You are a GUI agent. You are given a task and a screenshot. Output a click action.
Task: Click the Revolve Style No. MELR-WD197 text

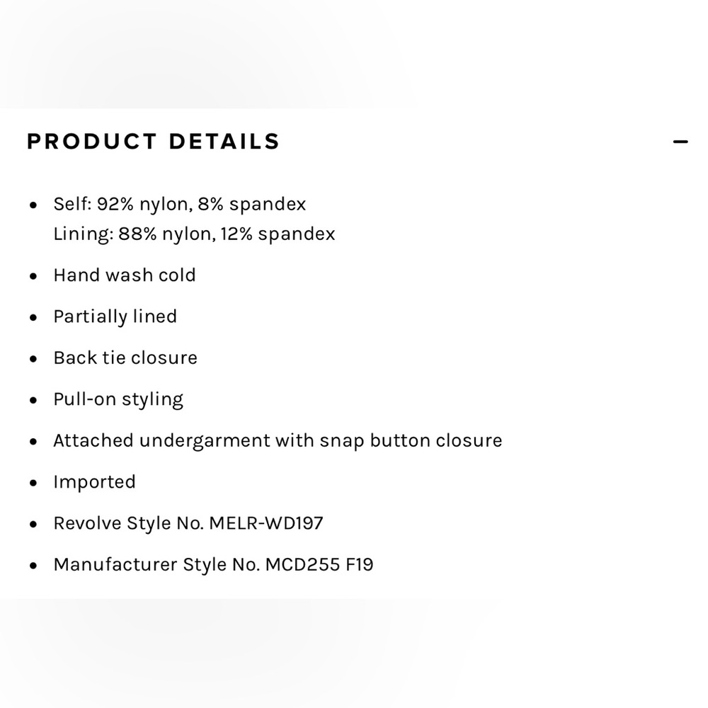[x=188, y=523]
